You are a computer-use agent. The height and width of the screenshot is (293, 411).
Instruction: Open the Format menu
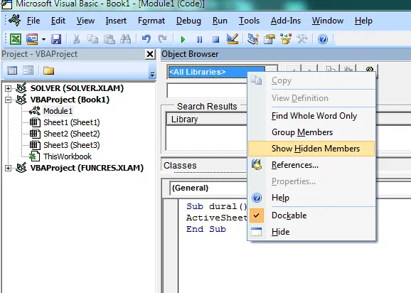pyautogui.click(x=151, y=21)
